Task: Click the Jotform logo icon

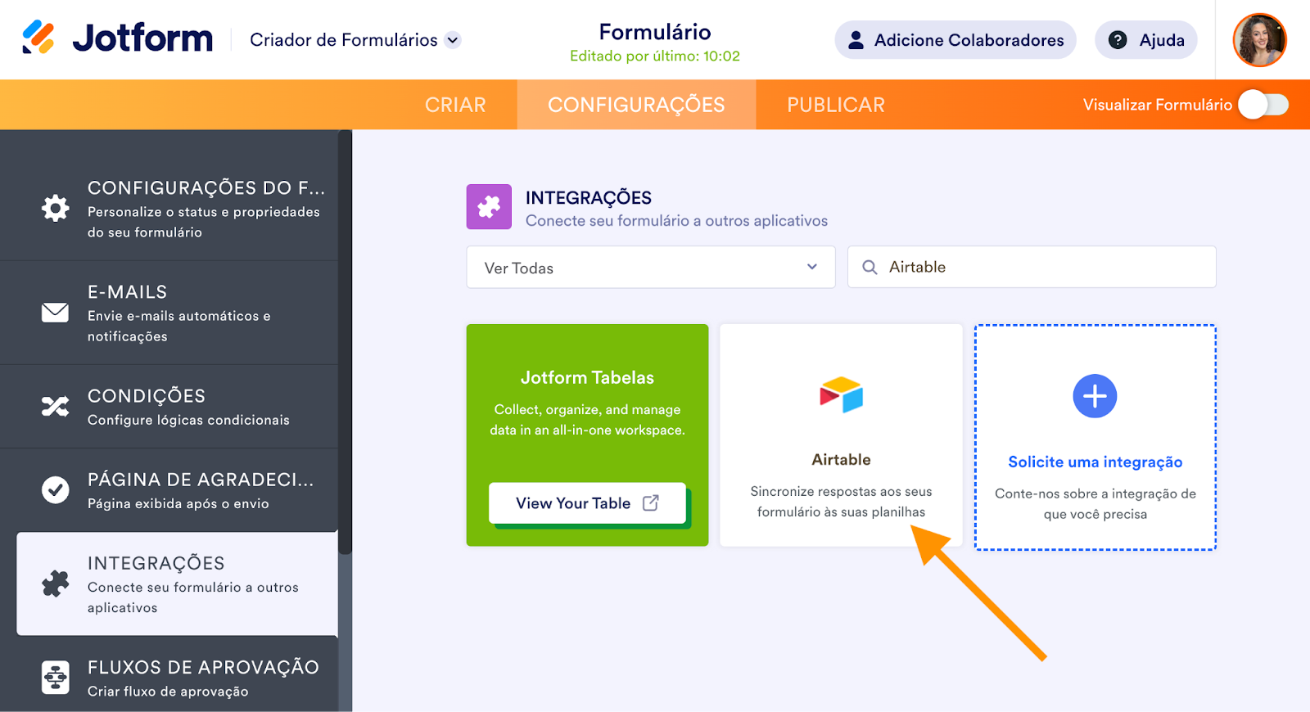Action: (38, 38)
